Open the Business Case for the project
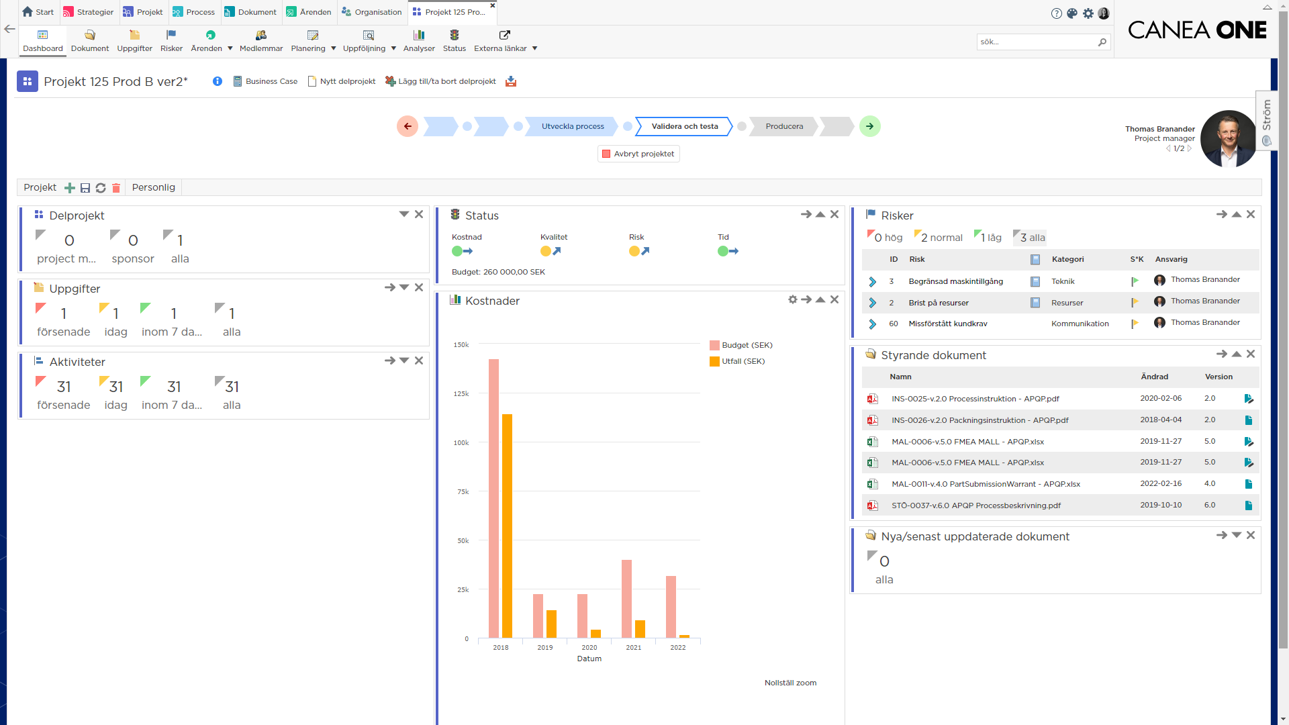This screenshot has width=1289, height=725. pos(266,81)
